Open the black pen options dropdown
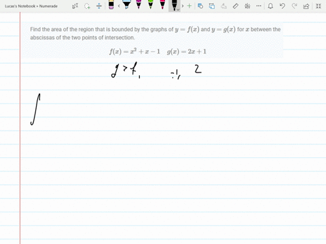 [178, 9]
